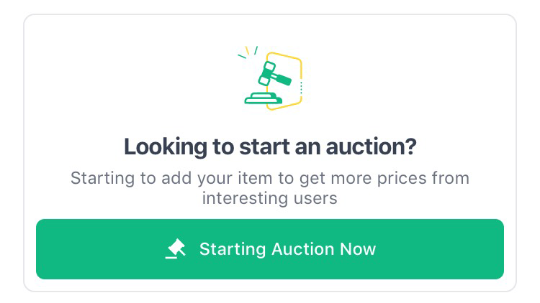Tap the 'Starting Auction Now' label text
The width and height of the screenshot is (540, 303).
pos(287,249)
